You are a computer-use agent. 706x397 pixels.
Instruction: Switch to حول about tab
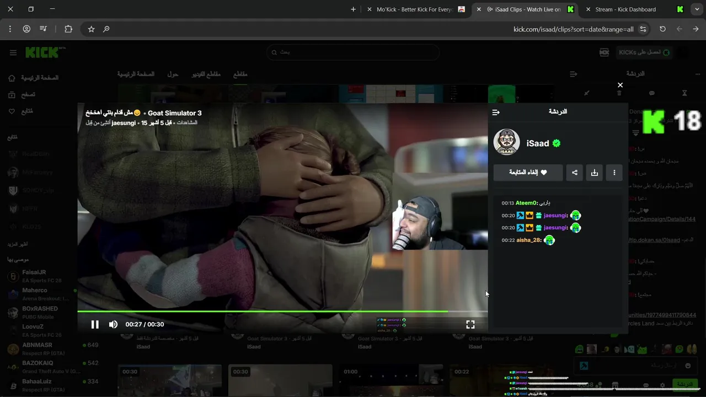[x=173, y=74]
